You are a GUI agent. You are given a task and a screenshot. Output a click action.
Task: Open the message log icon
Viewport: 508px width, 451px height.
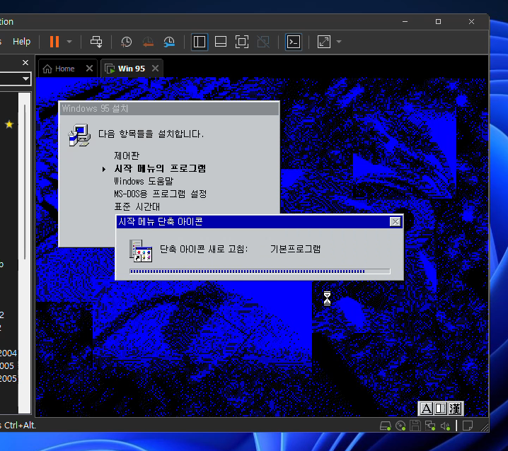click(x=468, y=426)
